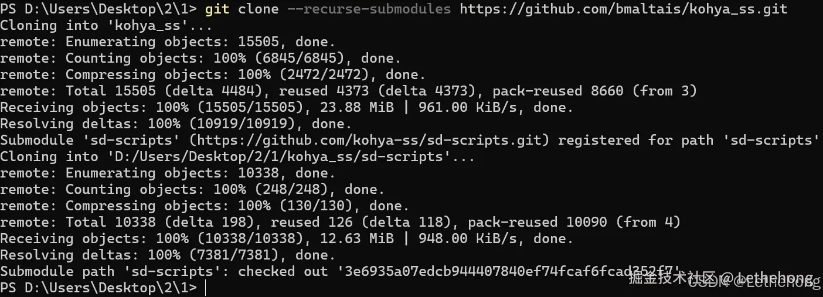Click the 'Enumerating objects: 15505' line
Screen dimensions: 823x297
tap(168, 42)
